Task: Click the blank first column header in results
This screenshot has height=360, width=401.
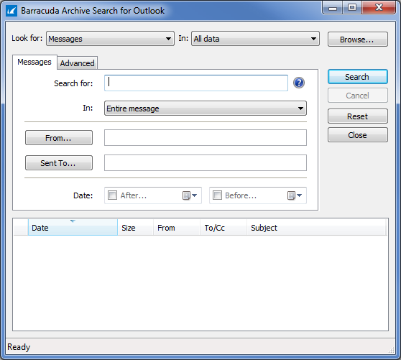Action: click(21, 227)
